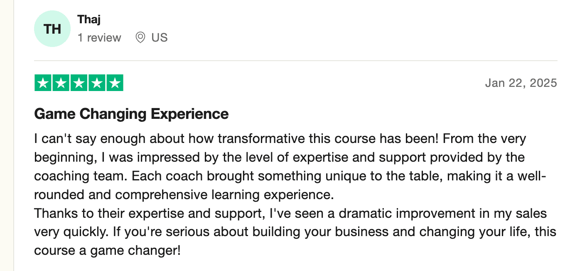Viewport: 565px width, 271px height.
Task: Select the third green rating star
Action: pos(79,83)
